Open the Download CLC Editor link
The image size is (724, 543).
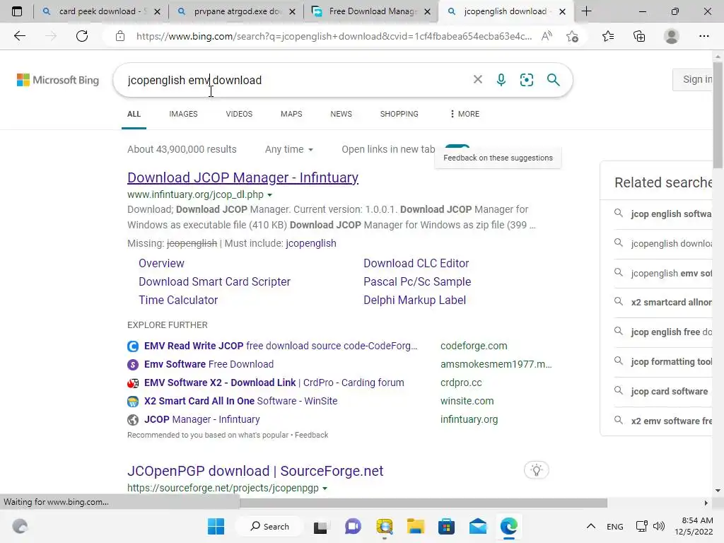[416, 263]
